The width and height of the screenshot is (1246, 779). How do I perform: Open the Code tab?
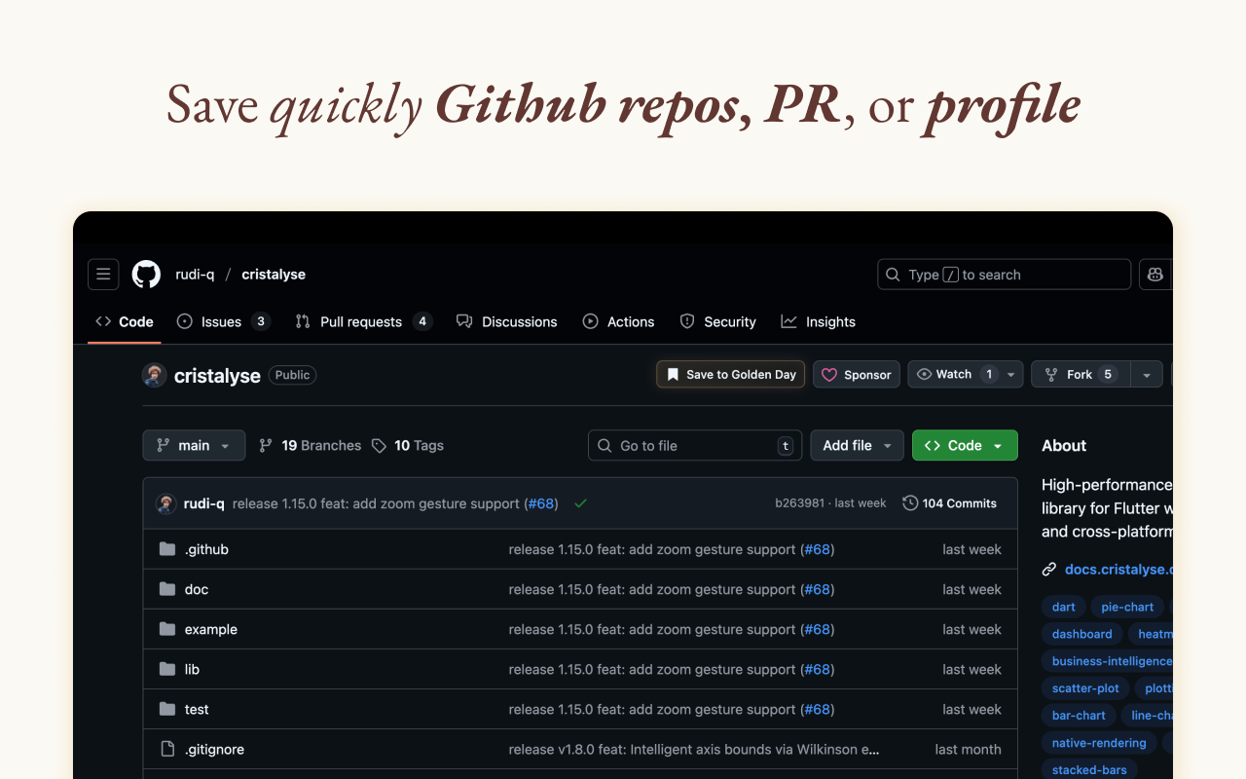click(125, 321)
